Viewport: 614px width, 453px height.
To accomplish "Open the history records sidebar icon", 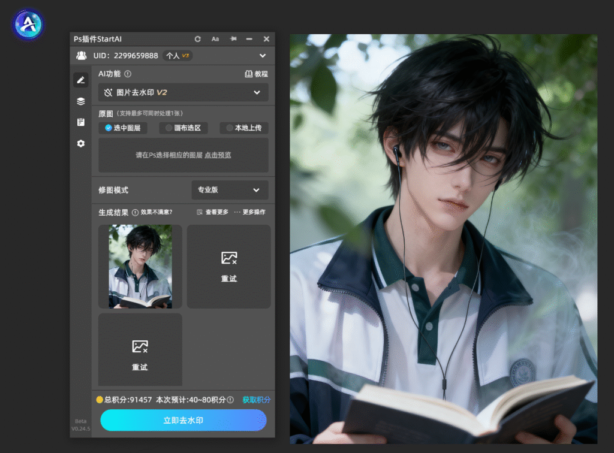I will [x=81, y=122].
